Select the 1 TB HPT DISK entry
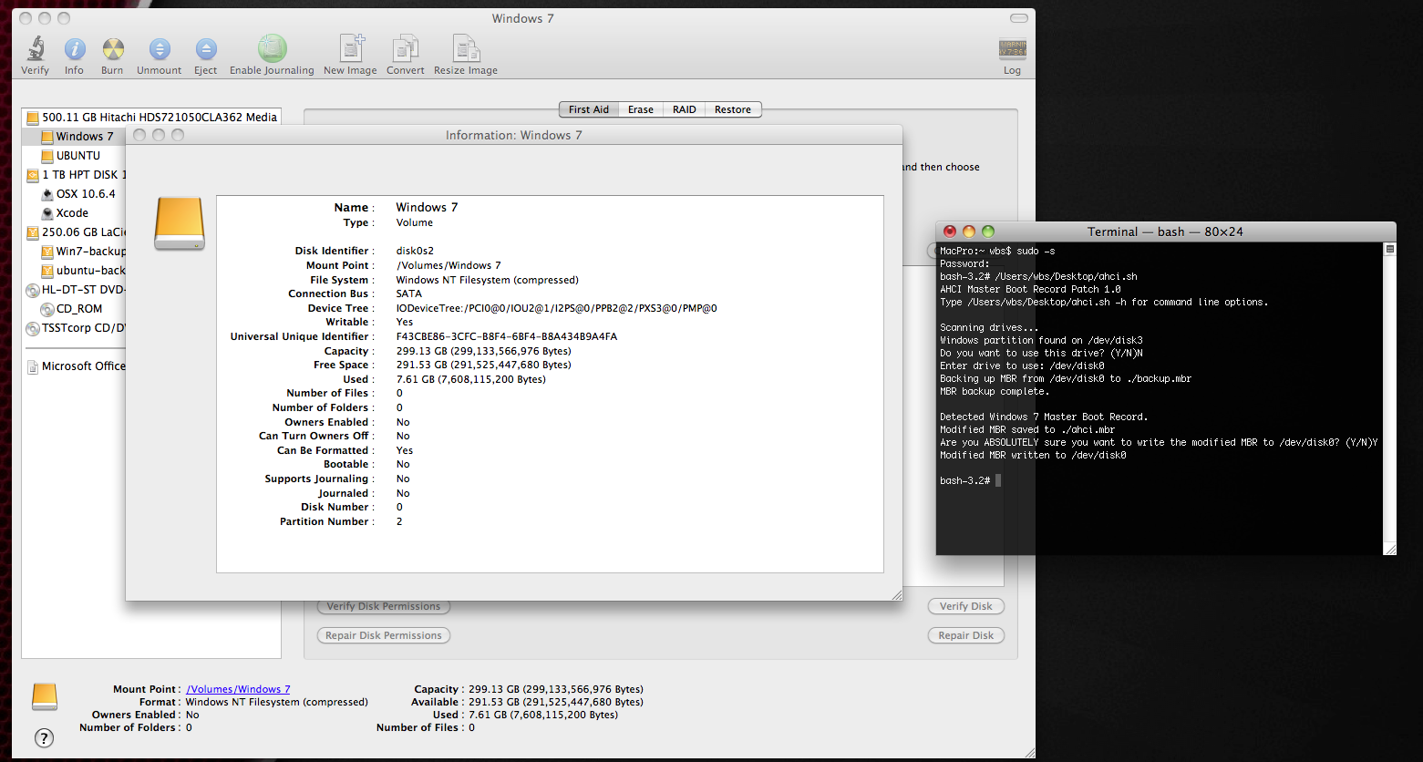The width and height of the screenshot is (1423, 762). click(74, 175)
